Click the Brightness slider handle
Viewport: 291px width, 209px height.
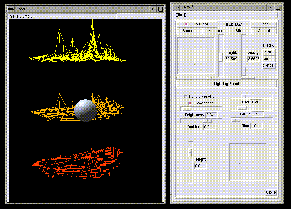[187, 109]
